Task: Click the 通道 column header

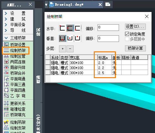Action: (x=139, y=57)
